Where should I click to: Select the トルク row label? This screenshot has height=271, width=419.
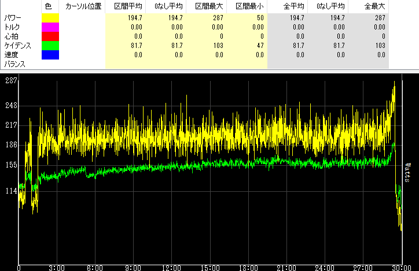coord(12,27)
